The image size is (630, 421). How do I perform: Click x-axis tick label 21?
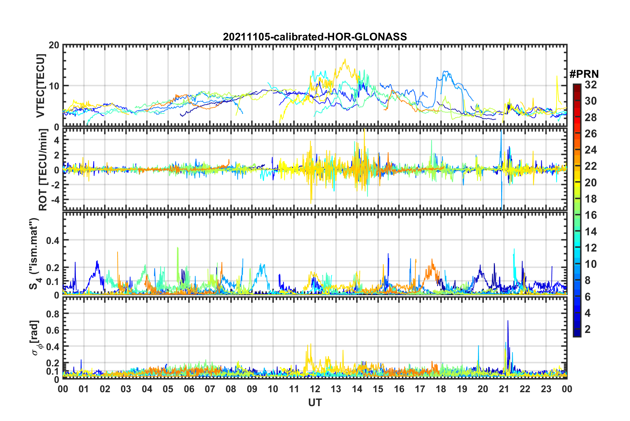pyautogui.click(x=504, y=389)
